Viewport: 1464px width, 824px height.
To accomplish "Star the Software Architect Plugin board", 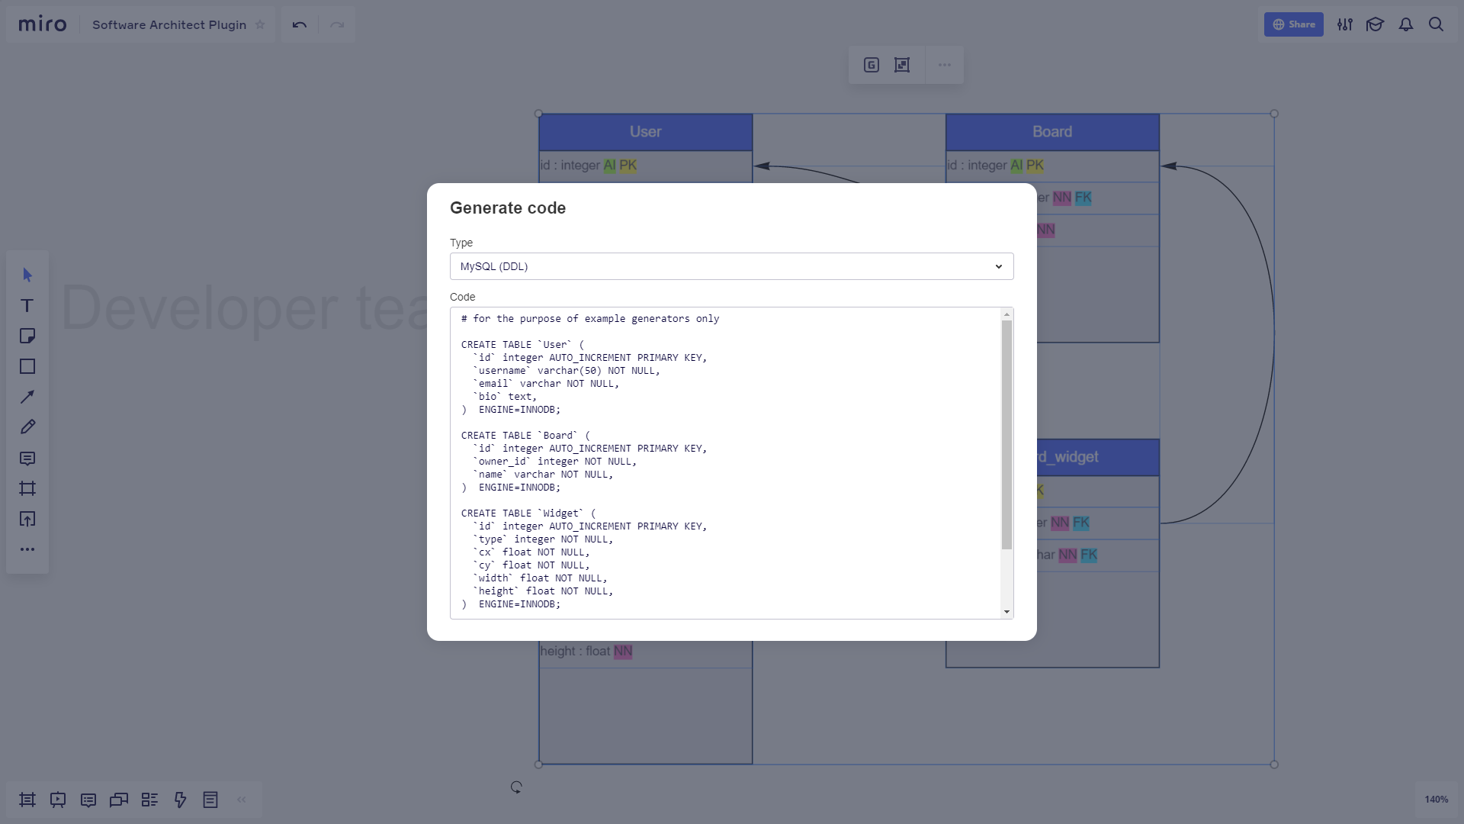I will click(x=260, y=24).
